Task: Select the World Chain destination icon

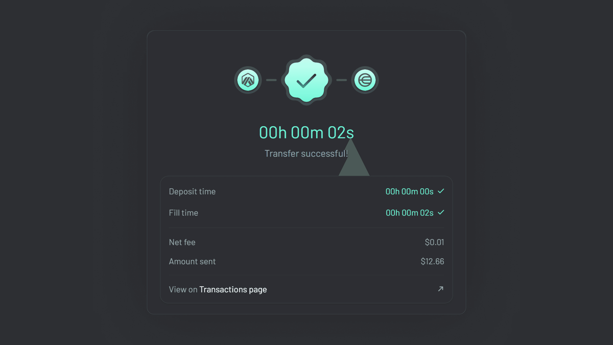Action: click(x=365, y=80)
